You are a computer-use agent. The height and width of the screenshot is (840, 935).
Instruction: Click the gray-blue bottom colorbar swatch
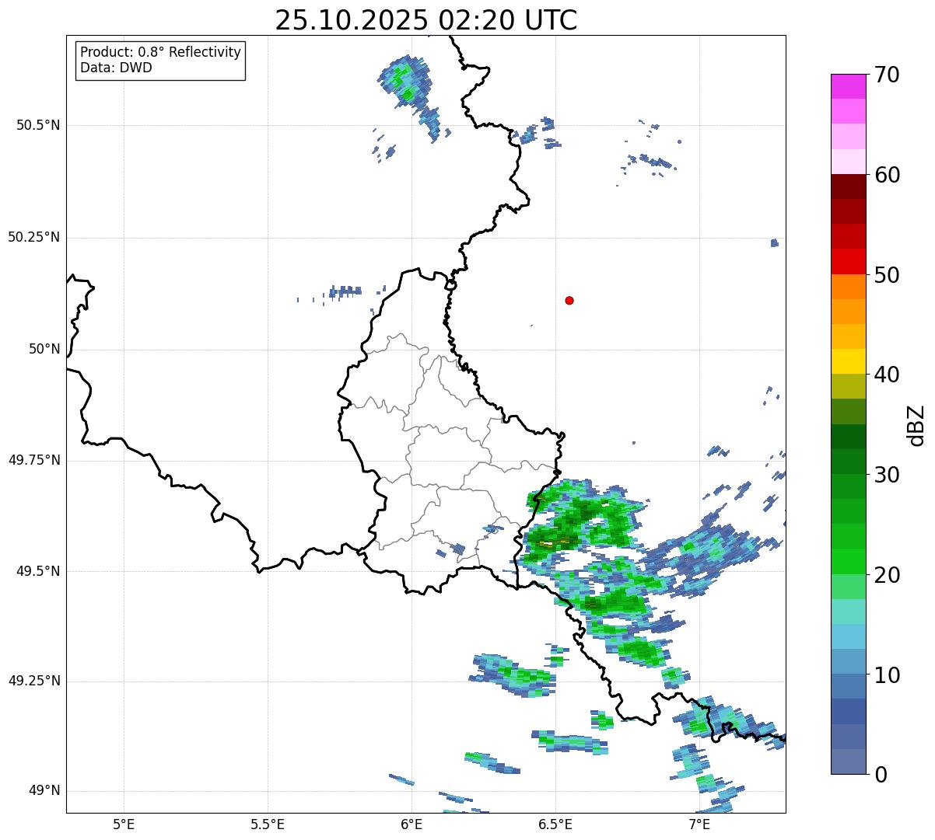[848, 762]
